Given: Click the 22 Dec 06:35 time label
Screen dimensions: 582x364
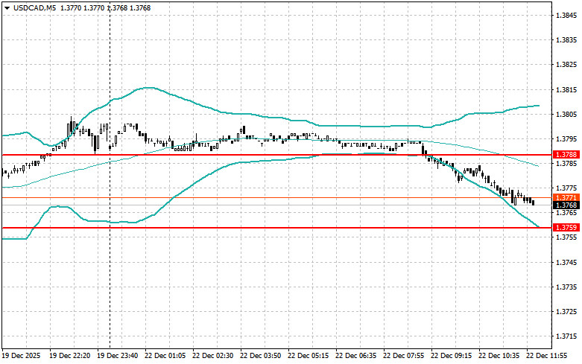Looking at the screenshot, I should pyautogui.click(x=355, y=356).
